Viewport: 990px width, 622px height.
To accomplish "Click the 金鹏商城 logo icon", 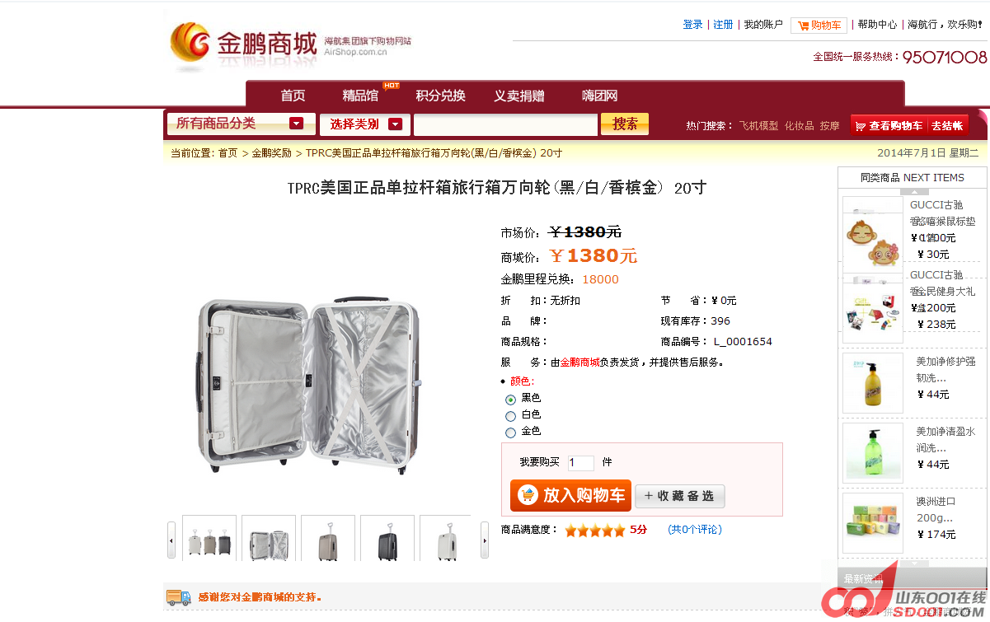I will 190,46.
